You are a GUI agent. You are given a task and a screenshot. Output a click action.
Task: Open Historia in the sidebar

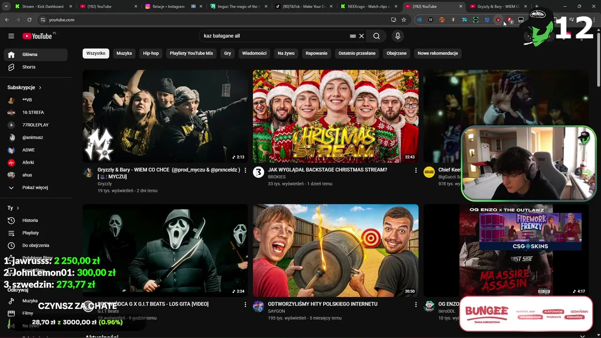click(x=36, y=220)
